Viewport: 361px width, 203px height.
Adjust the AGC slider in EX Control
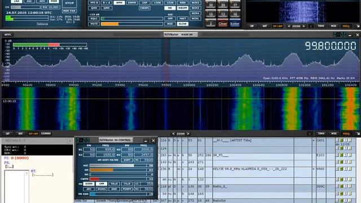121,165
